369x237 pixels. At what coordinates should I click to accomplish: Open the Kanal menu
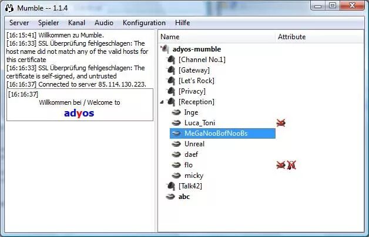coord(76,23)
